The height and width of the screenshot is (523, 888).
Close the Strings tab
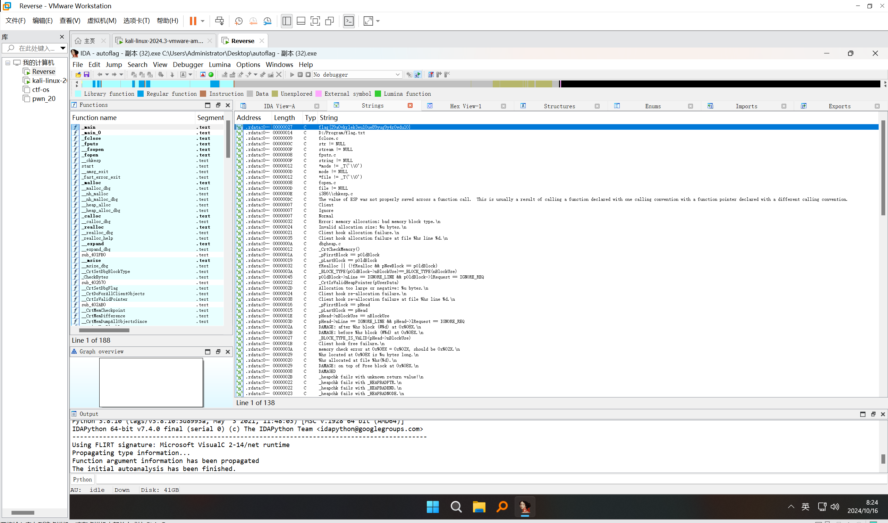410,105
